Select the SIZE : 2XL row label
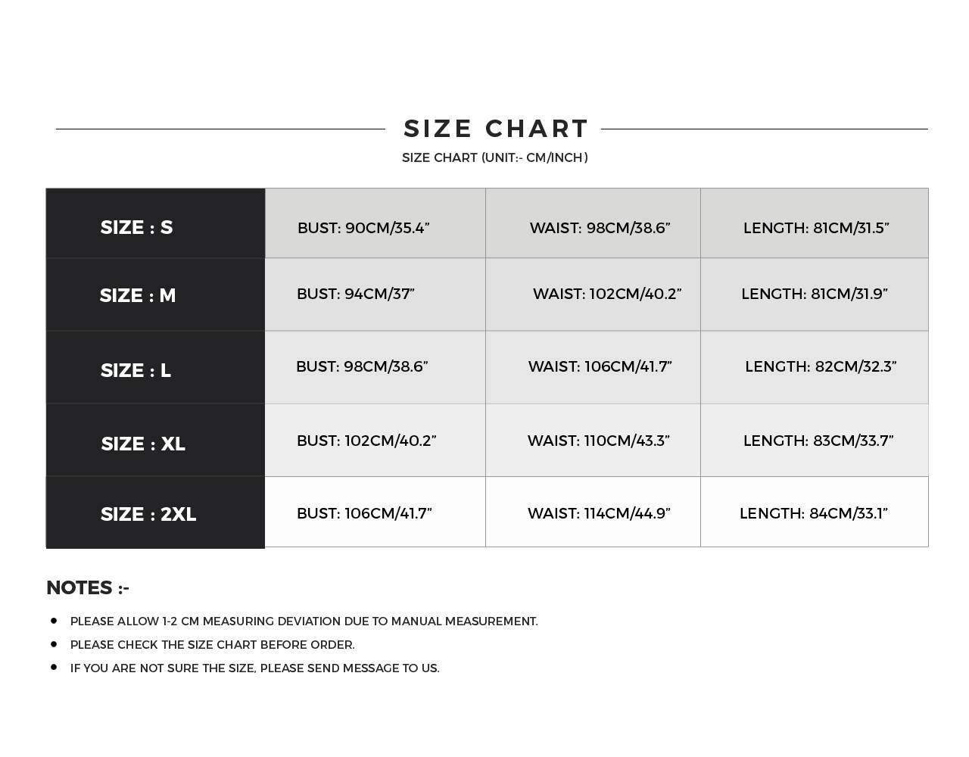The height and width of the screenshot is (757, 969). click(148, 514)
